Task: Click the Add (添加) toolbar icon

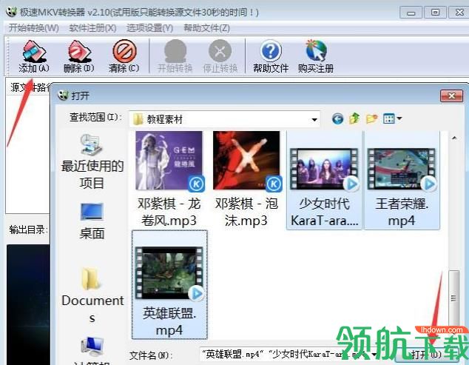Action: 34,56
